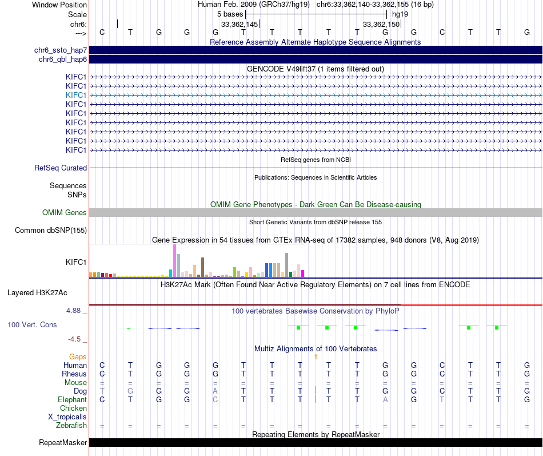Screen dimensions: 543x456
Task: Click the OMIM Genes label
Action: [x=64, y=213]
